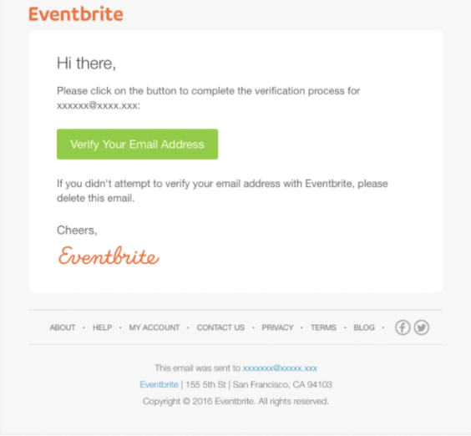Visit the BLOG footer link
This screenshot has width=471, height=436.
tap(364, 327)
